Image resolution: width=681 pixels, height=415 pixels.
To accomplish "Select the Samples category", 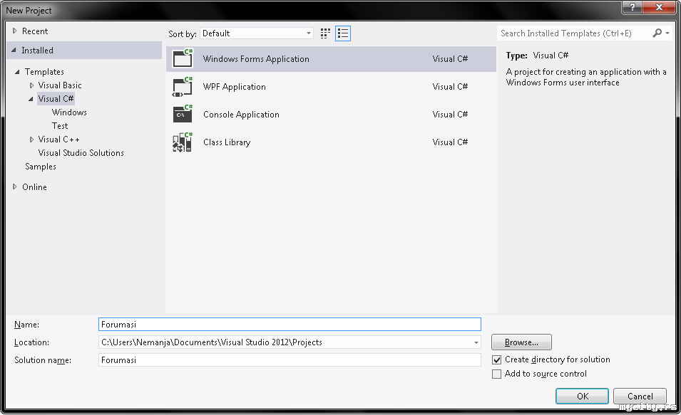I will pyautogui.click(x=41, y=167).
